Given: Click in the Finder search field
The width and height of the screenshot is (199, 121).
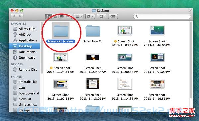Looking at the screenshot, I should click(162, 16).
